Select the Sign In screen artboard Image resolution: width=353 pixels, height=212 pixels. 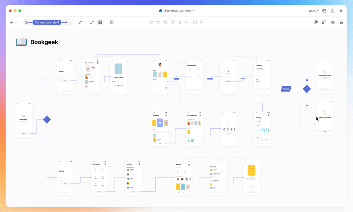pos(65,76)
